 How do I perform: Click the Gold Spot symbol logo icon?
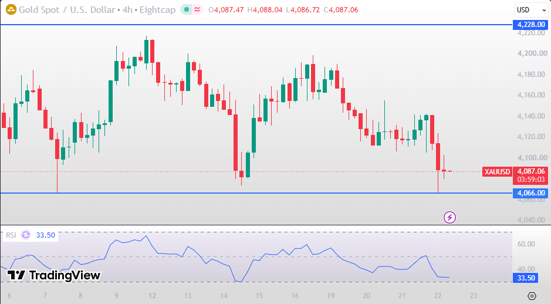11,9
